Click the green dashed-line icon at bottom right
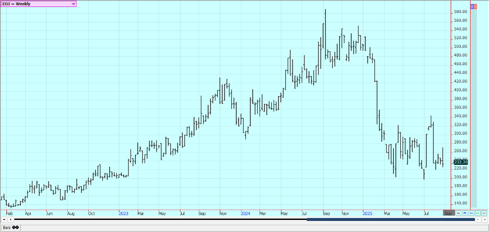The width and height of the screenshot is (489, 232). pos(477,213)
